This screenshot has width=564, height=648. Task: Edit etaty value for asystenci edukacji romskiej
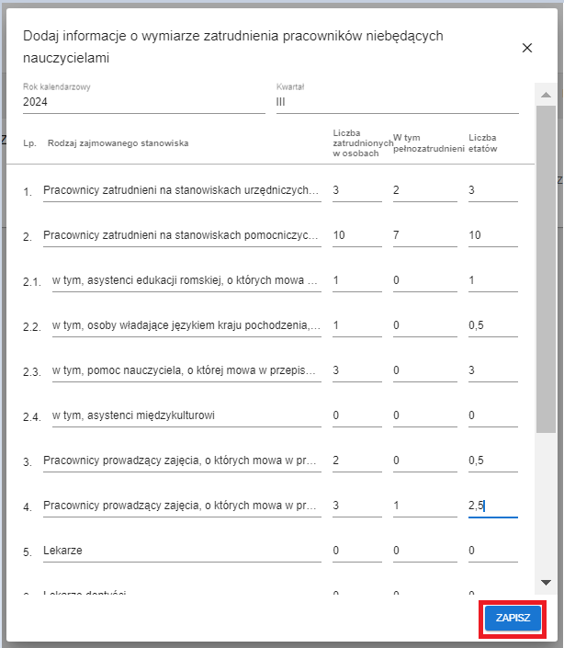tap(492, 281)
